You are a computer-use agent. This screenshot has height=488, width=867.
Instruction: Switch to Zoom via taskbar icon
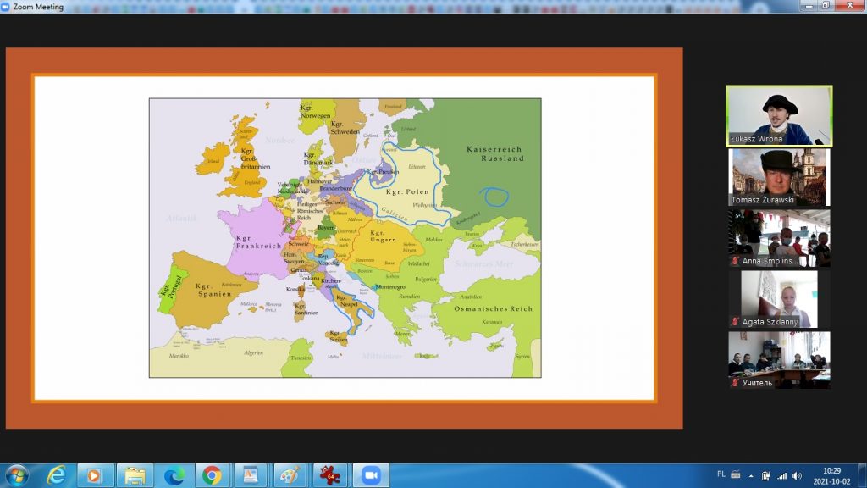coord(370,475)
